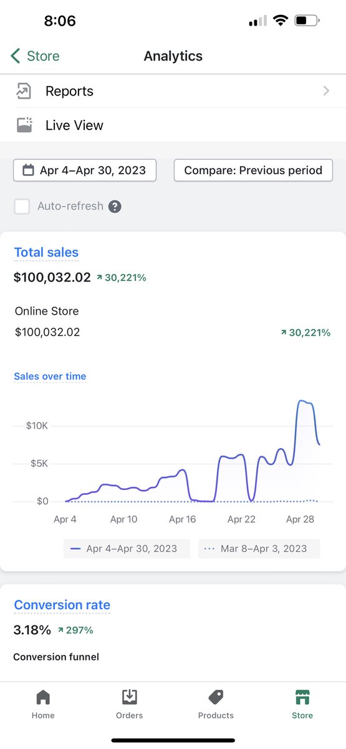The image size is (346, 749).
Task: Open the Orders inbox icon
Action: click(130, 697)
